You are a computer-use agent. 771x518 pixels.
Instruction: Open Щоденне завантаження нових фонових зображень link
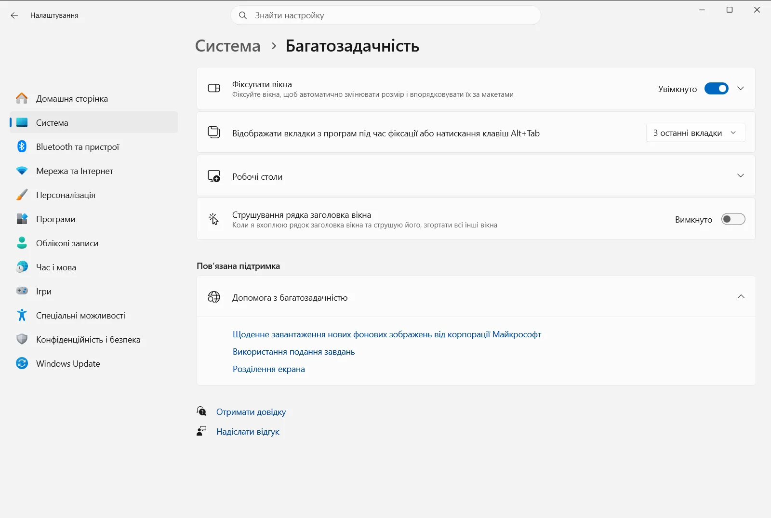(x=387, y=334)
